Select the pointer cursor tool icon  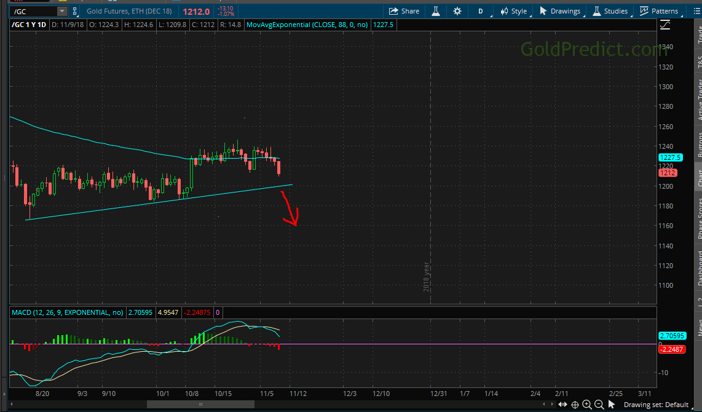pos(611,404)
